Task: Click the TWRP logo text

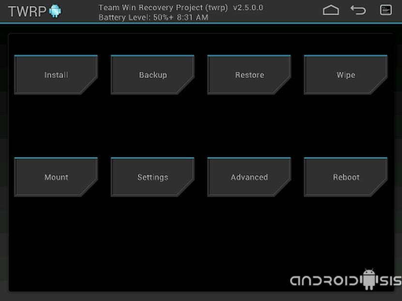Action: 27,12
